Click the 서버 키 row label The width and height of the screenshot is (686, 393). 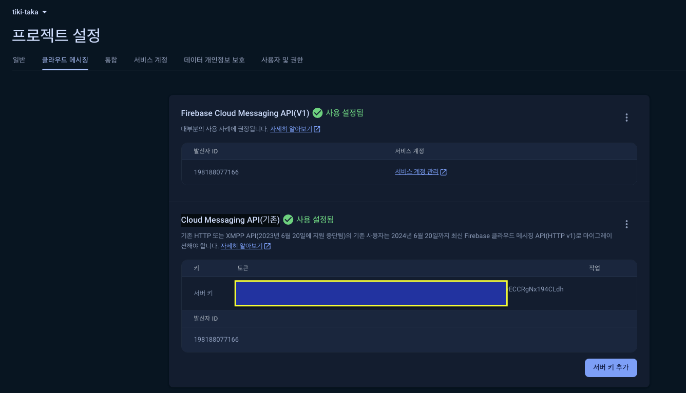pyautogui.click(x=203, y=293)
